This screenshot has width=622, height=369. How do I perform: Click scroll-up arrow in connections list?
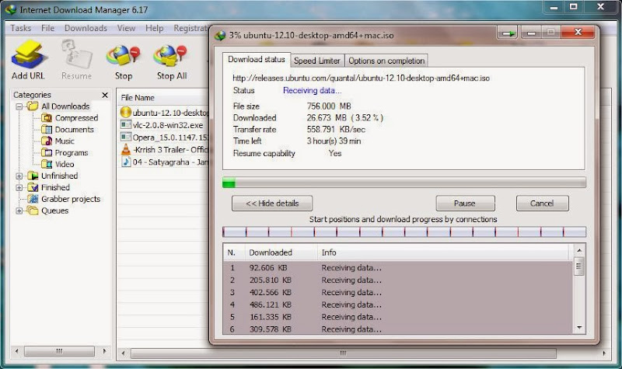tap(579, 250)
